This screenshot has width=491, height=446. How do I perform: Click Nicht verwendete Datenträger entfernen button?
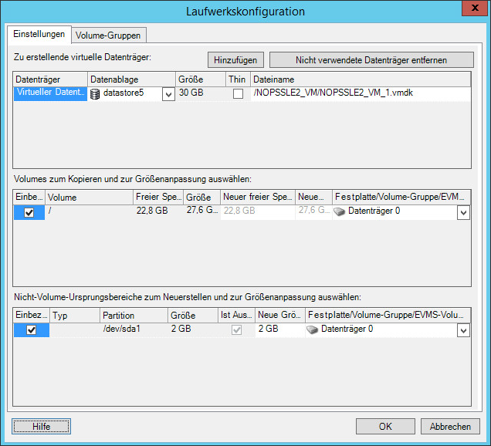(x=371, y=60)
